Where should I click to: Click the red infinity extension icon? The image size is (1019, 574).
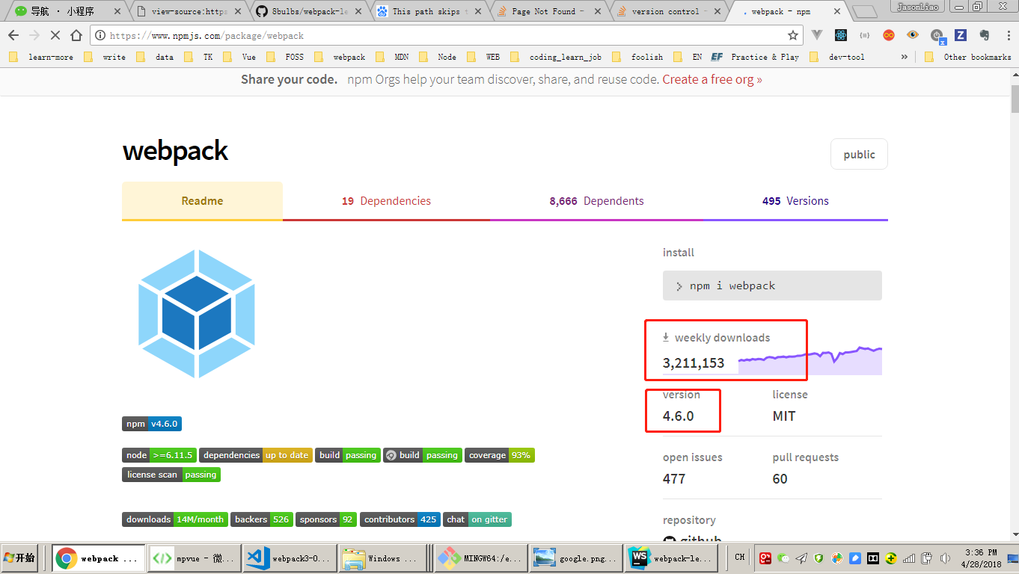point(889,35)
